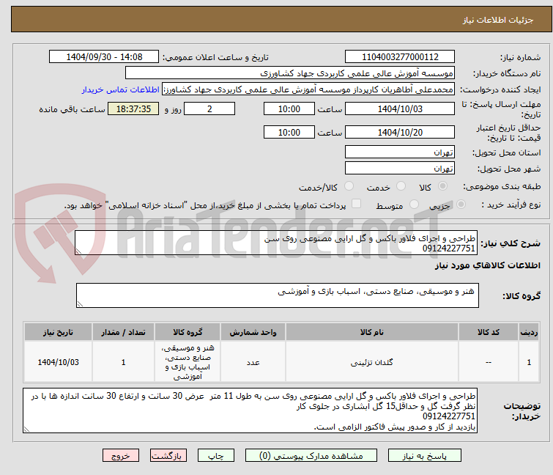Click resize handle of buyer notes text area
553x475 pixels.
pyautogui.click(x=26, y=430)
